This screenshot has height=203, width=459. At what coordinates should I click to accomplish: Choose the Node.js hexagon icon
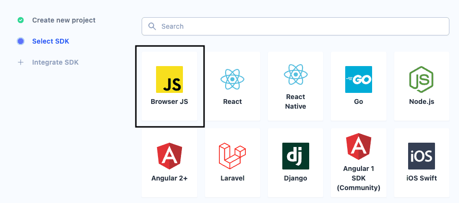[421, 79]
